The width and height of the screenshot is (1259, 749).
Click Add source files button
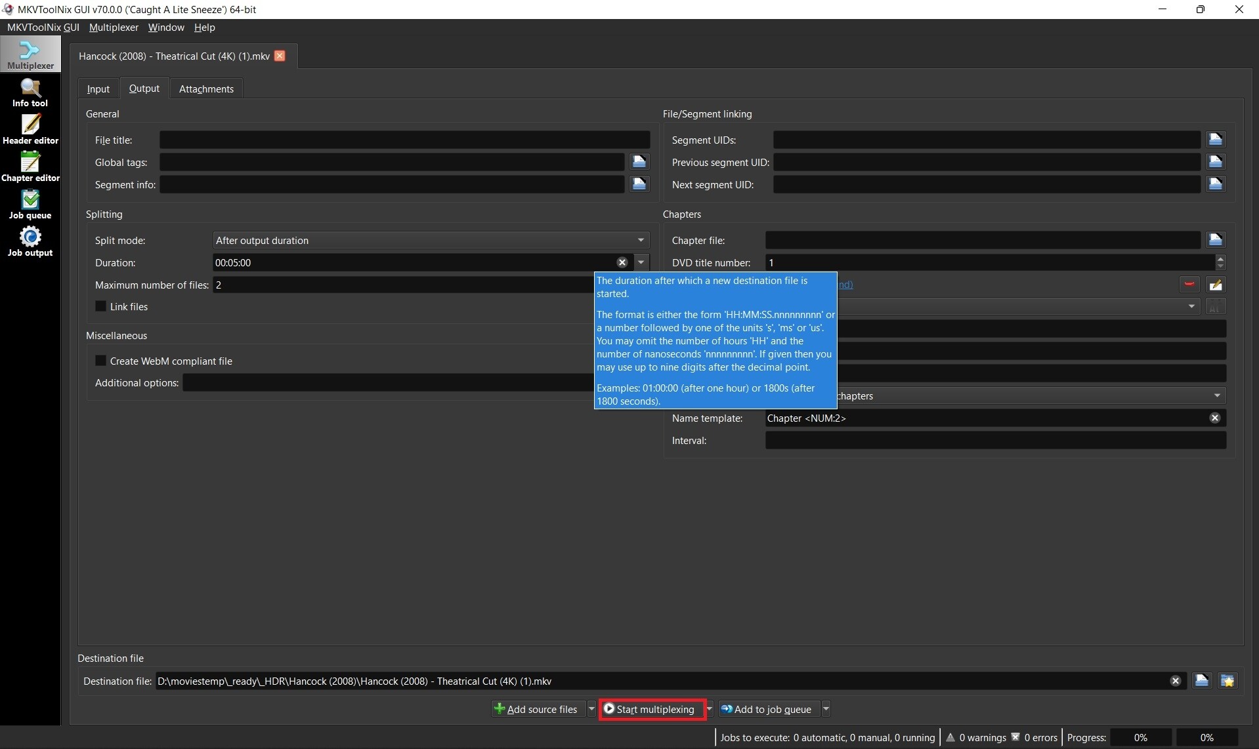coord(538,709)
